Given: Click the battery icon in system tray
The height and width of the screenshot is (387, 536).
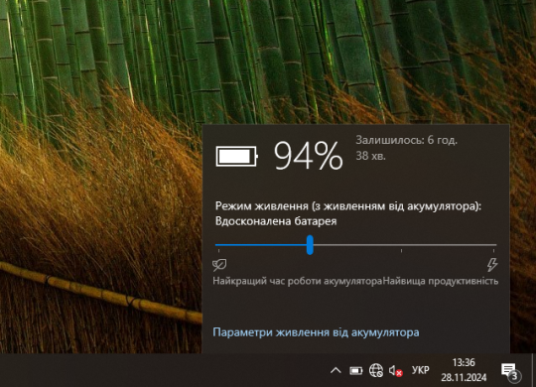Looking at the screenshot, I should (x=356, y=370).
